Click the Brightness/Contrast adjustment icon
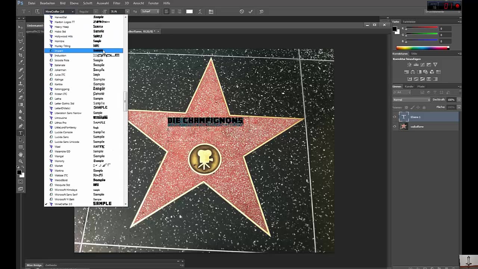Screen dimensions: 478x269 point(409,65)
